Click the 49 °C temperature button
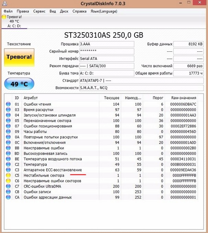The width and height of the screenshot is (208, 233). click(x=19, y=83)
